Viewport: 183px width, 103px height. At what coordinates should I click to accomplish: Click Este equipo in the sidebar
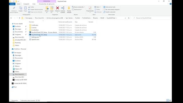point(17,53)
